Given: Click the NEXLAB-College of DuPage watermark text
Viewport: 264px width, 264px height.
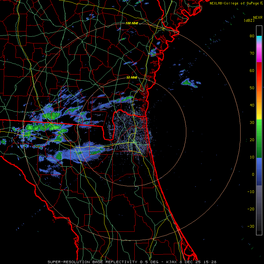Looking at the screenshot, I should [x=236, y=3].
